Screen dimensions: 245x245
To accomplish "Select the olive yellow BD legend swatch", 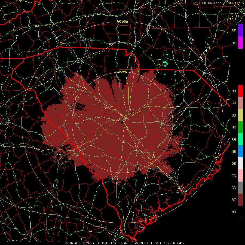I will 240,115.
